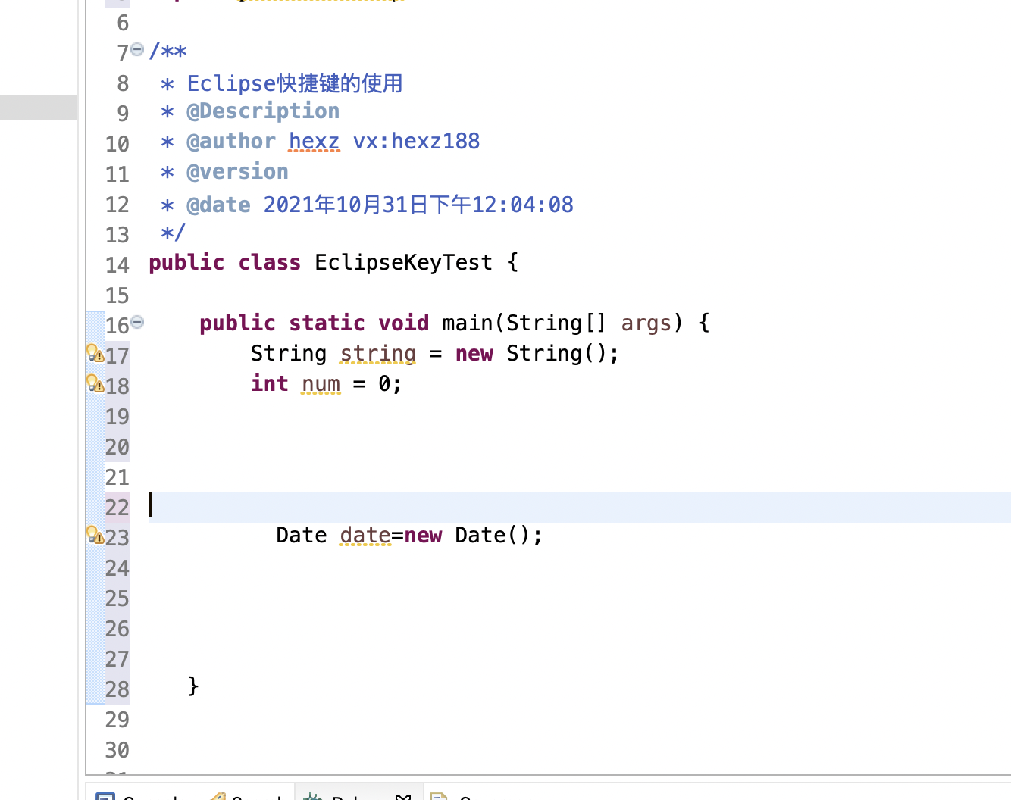Screen dimensions: 1011x800
Task: Click the Search view flashlight icon
Action: tap(218, 797)
